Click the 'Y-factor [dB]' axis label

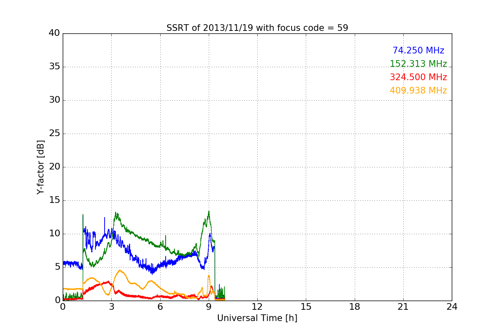[x=41, y=167]
